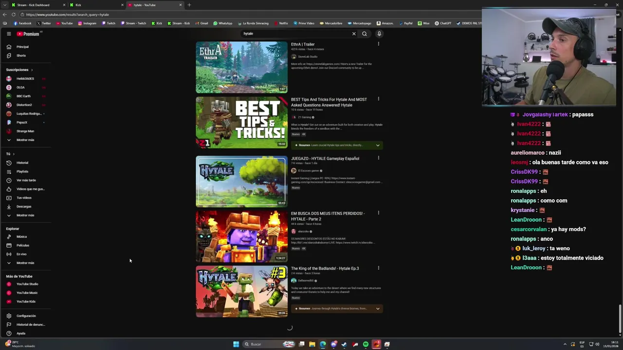Open the Suscripciones section header
The image size is (623, 350).
(x=19, y=70)
